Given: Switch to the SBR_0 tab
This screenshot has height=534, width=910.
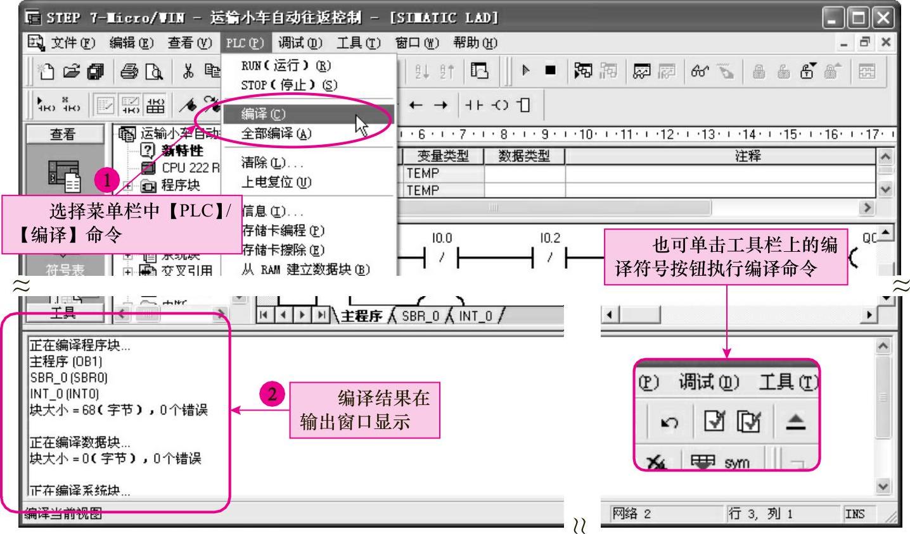Looking at the screenshot, I should click(421, 315).
